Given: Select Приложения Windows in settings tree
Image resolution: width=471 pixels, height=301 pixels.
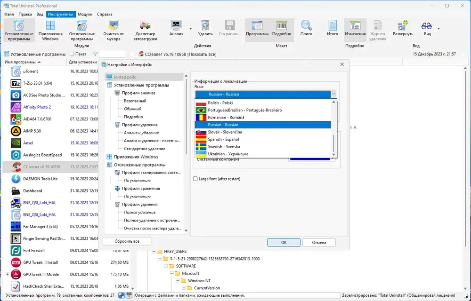Looking at the screenshot, I should point(136,157).
